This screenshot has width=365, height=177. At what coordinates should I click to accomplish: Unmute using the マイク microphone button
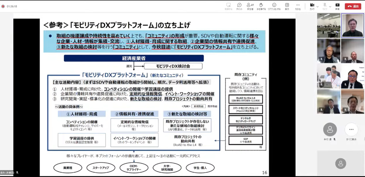(325, 6)
